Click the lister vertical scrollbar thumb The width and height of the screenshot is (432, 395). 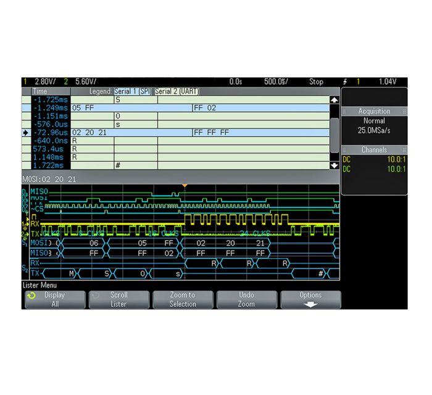click(x=334, y=135)
